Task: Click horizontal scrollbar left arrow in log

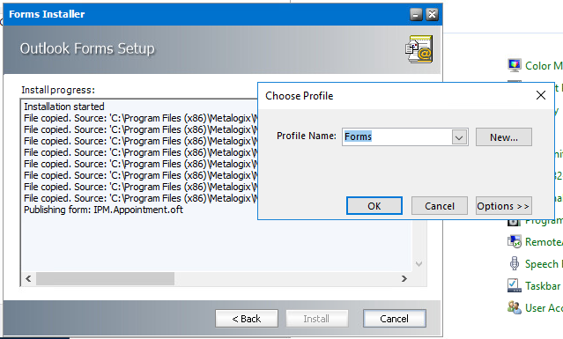Action: (28, 279)
